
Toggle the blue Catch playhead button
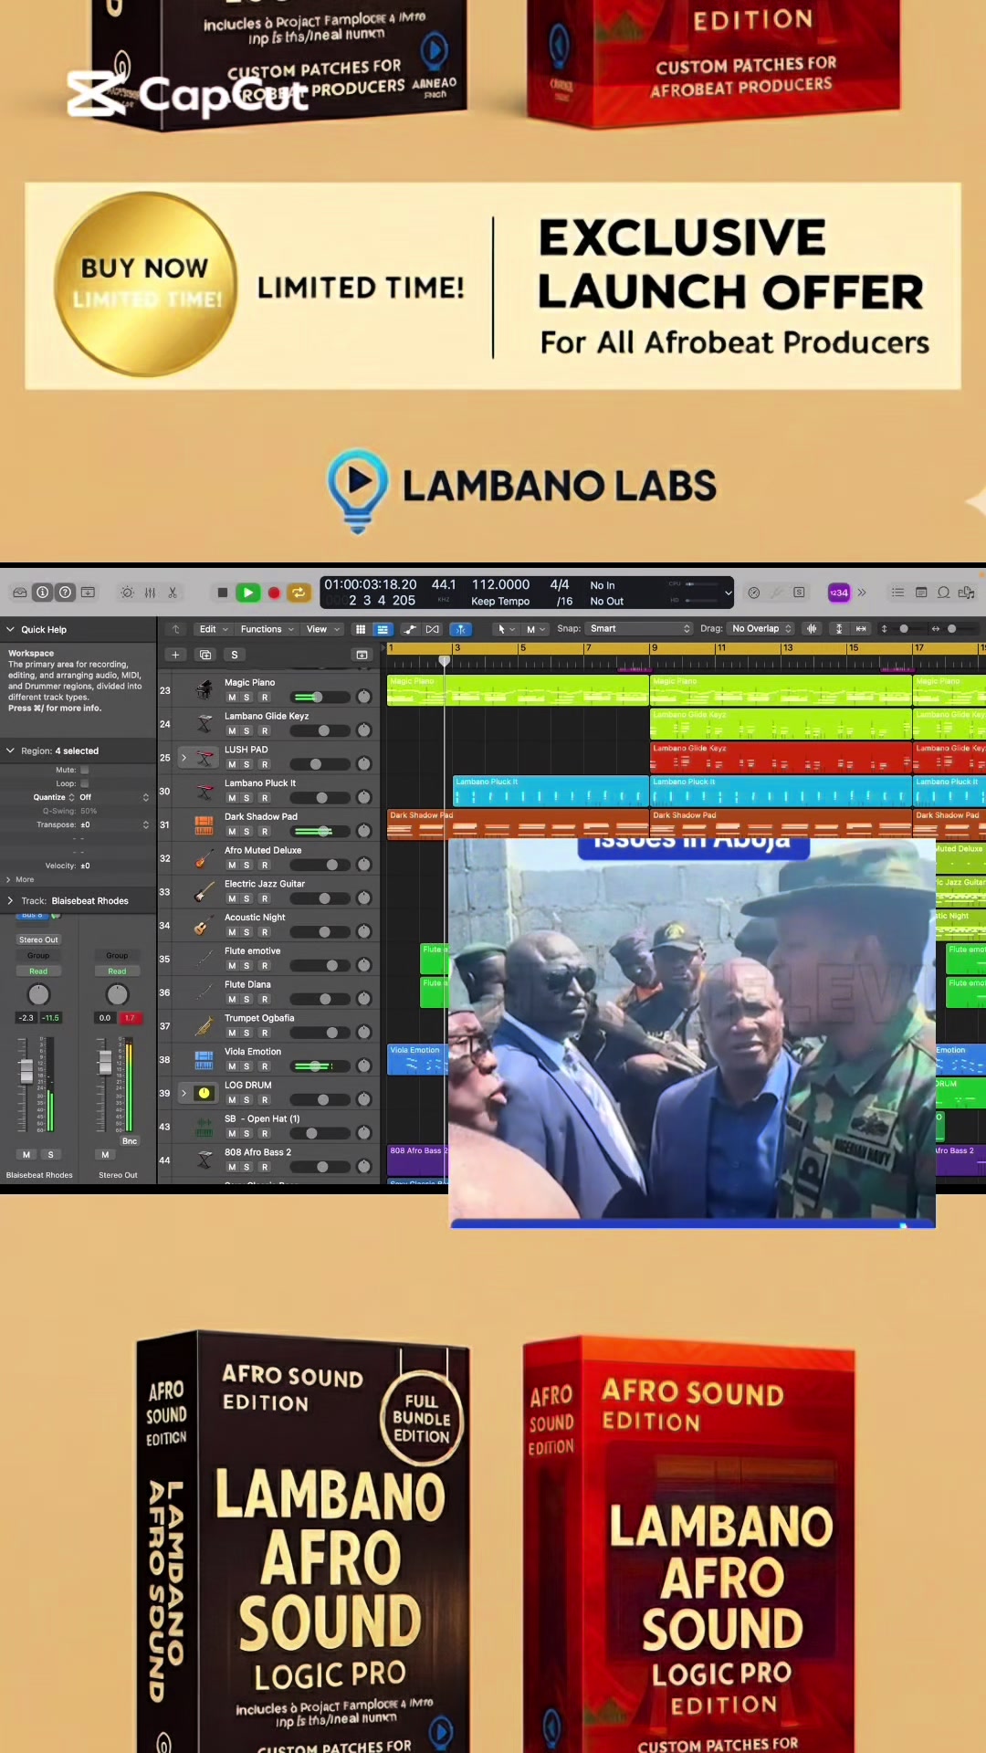(461, 629)
